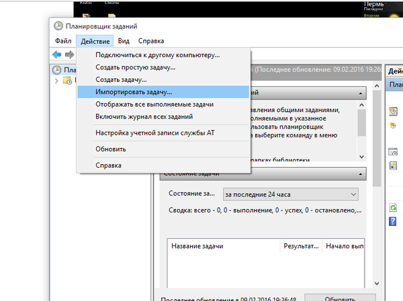Open the Вид menu

(124, 41)
